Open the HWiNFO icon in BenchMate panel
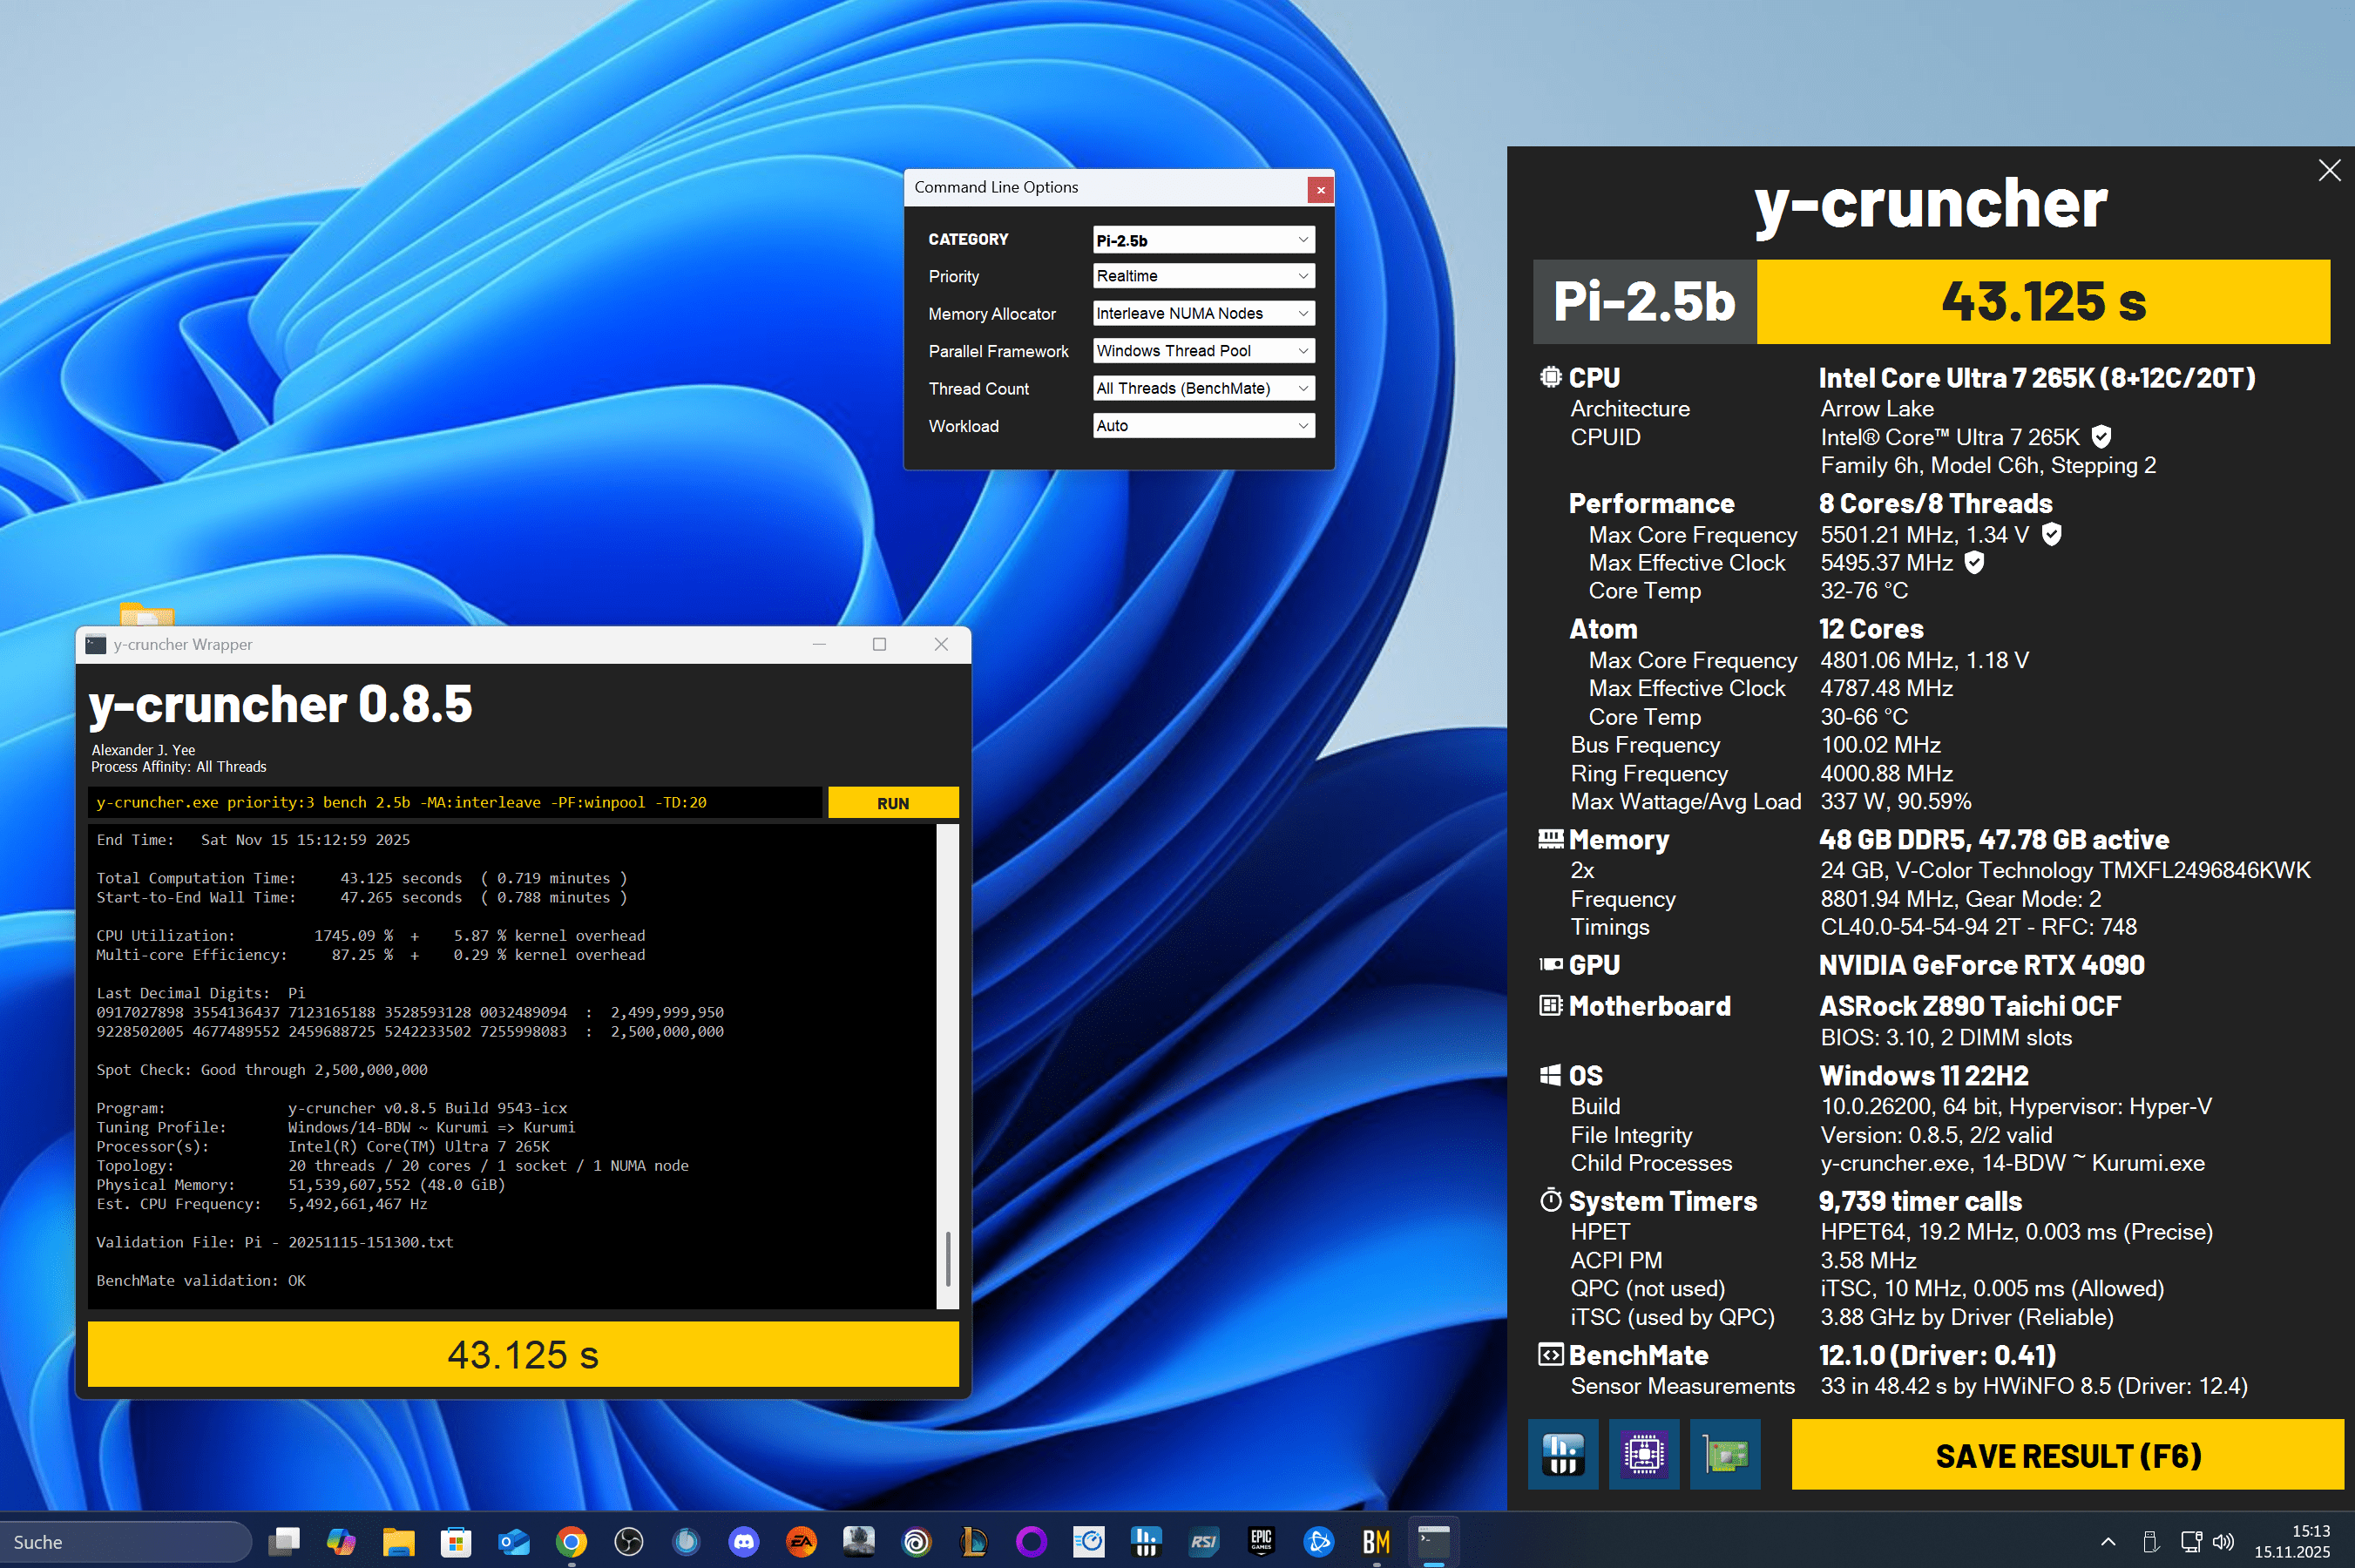The height and width of the screenshot is (1568, 2355). point(1562,1454)
